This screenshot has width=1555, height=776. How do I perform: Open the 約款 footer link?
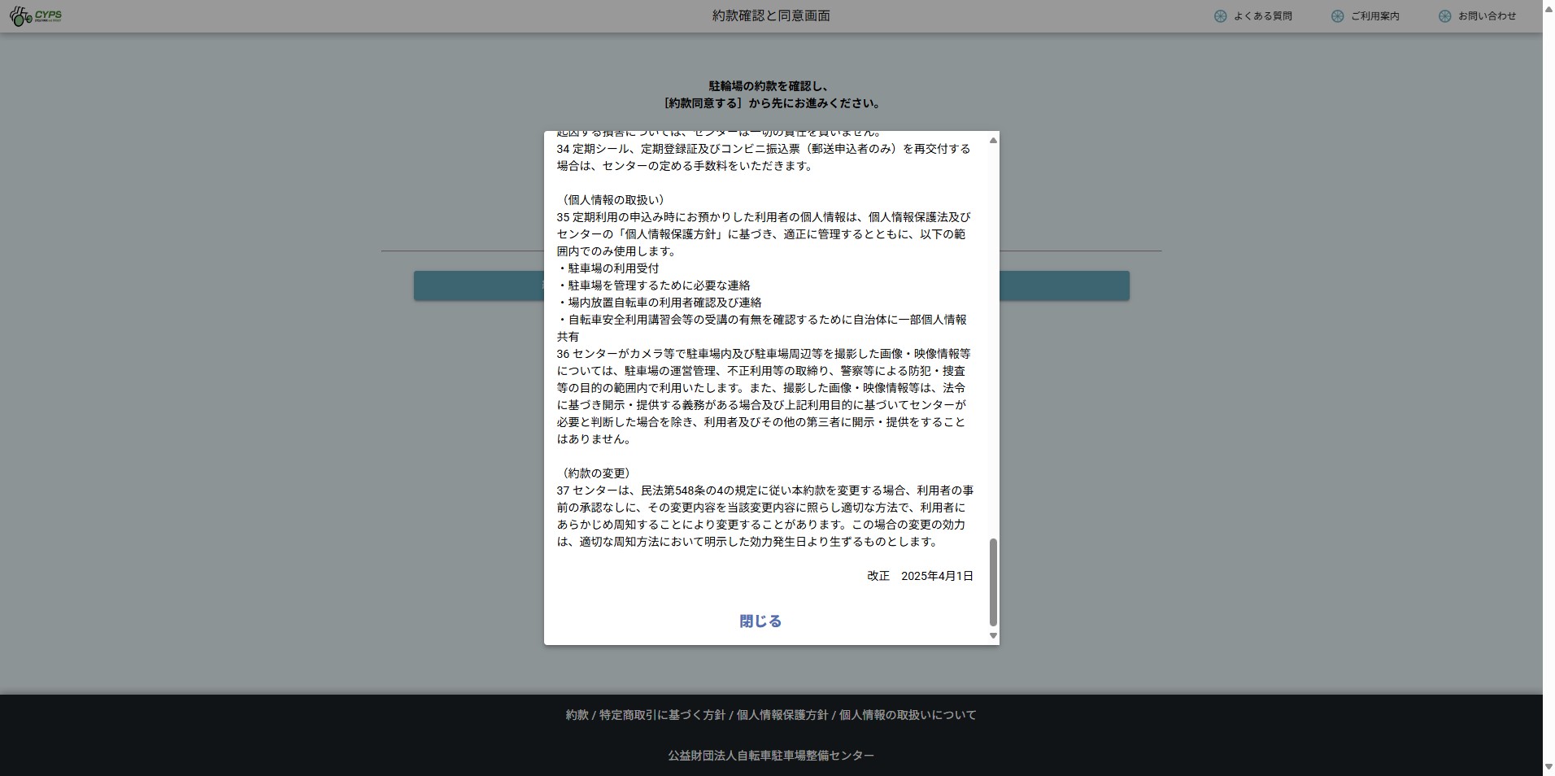(577, 715)
